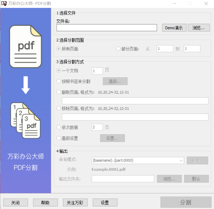Click 浏览 next to the file name
The height and width of the screenshot is (209, 214).
(x=199, y=28)
